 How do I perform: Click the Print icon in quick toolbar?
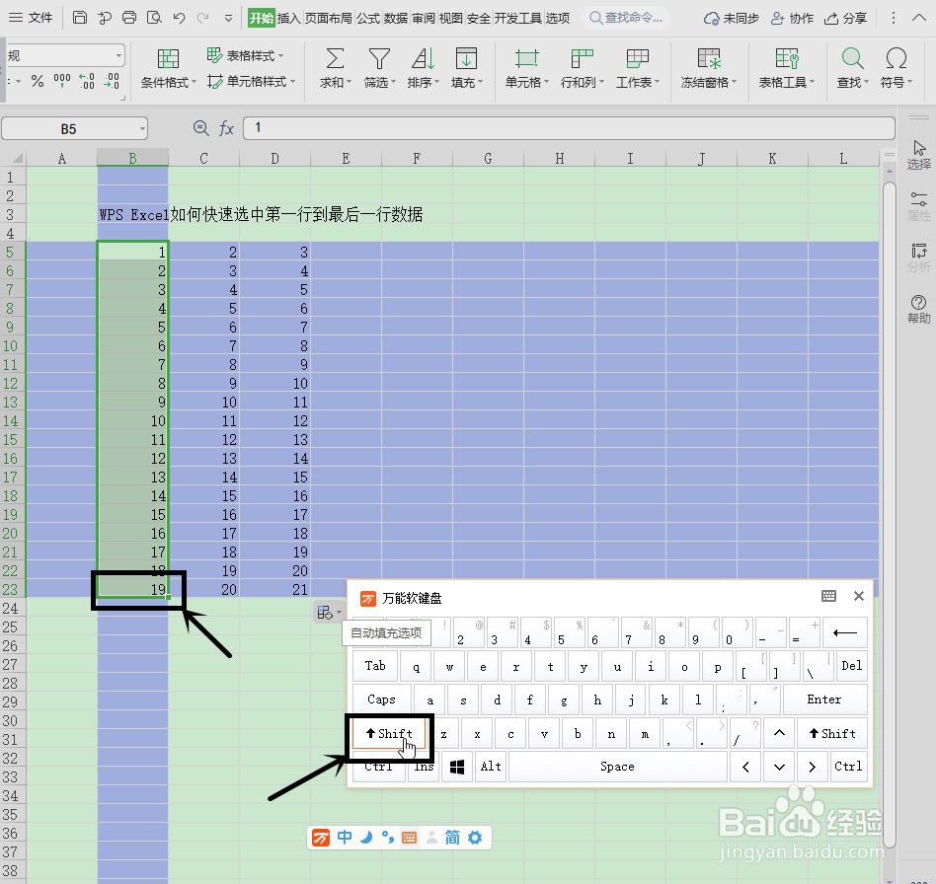(x=129, y=18)
